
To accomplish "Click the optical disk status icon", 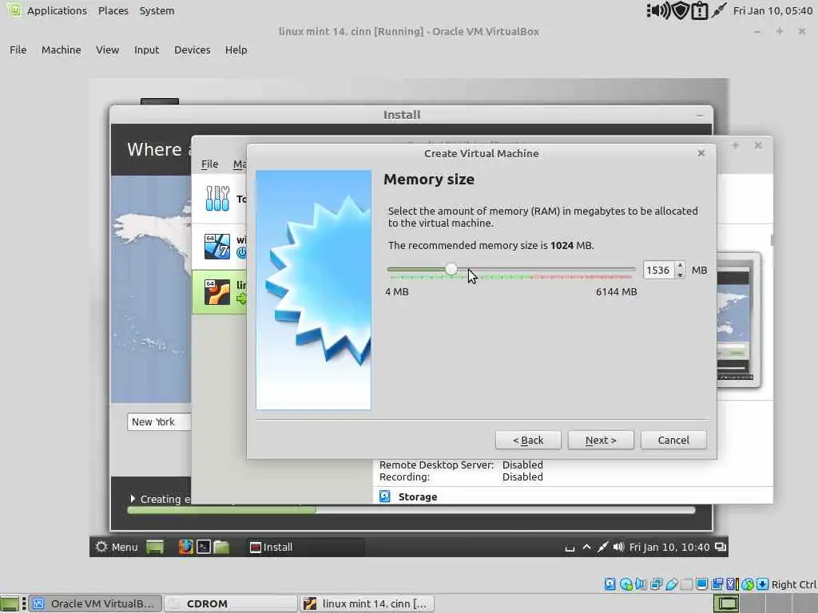I will [x=626, y=583].
